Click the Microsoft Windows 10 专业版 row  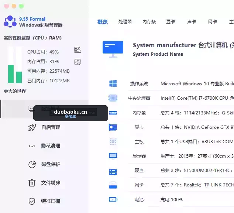(x=197, y=83)
